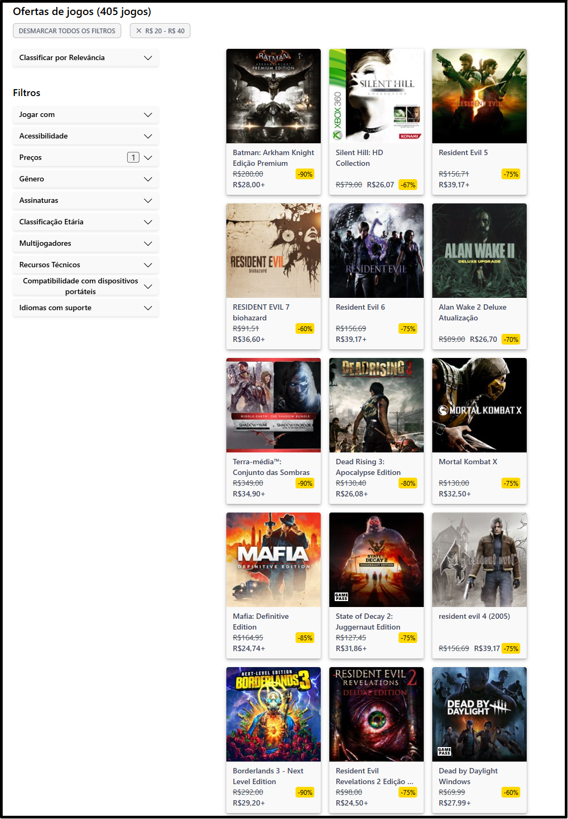Open the Alan Wake 2 Deluxe Atualização title

[x=473, y=312]
